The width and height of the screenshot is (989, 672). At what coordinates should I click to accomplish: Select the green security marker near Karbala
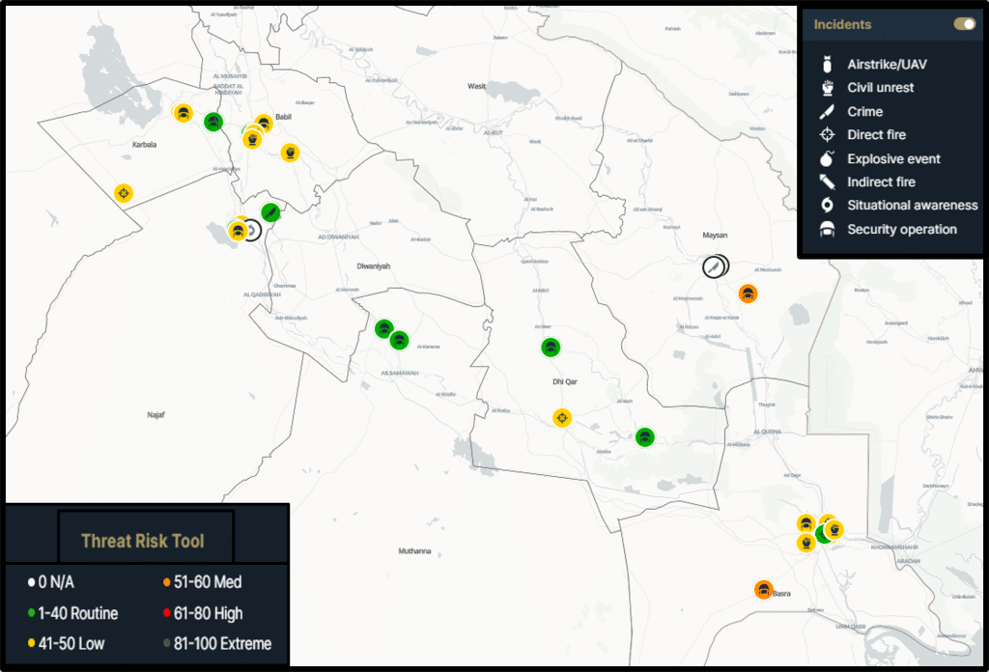[213, 122]
